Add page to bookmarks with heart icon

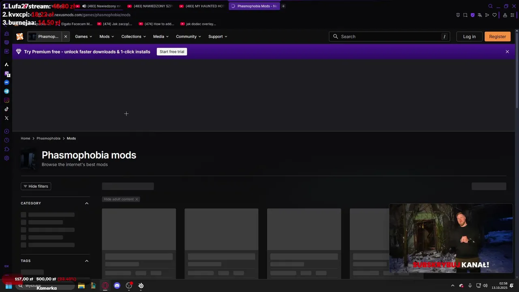tap(494, 15)
